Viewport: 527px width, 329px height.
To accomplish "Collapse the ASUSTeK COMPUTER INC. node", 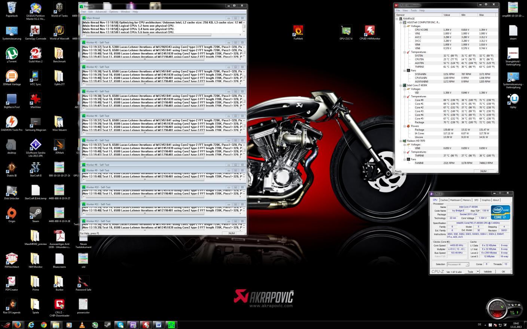I will (400, 22).
